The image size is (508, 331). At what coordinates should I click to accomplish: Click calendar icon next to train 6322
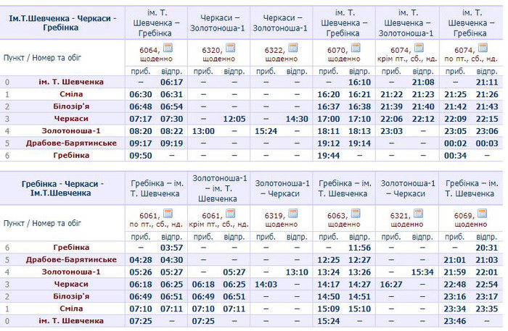(x=292, y=48)
